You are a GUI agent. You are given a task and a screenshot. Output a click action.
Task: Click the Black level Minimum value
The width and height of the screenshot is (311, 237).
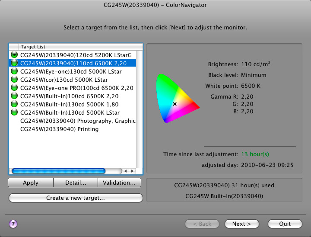tap(254, 75)
